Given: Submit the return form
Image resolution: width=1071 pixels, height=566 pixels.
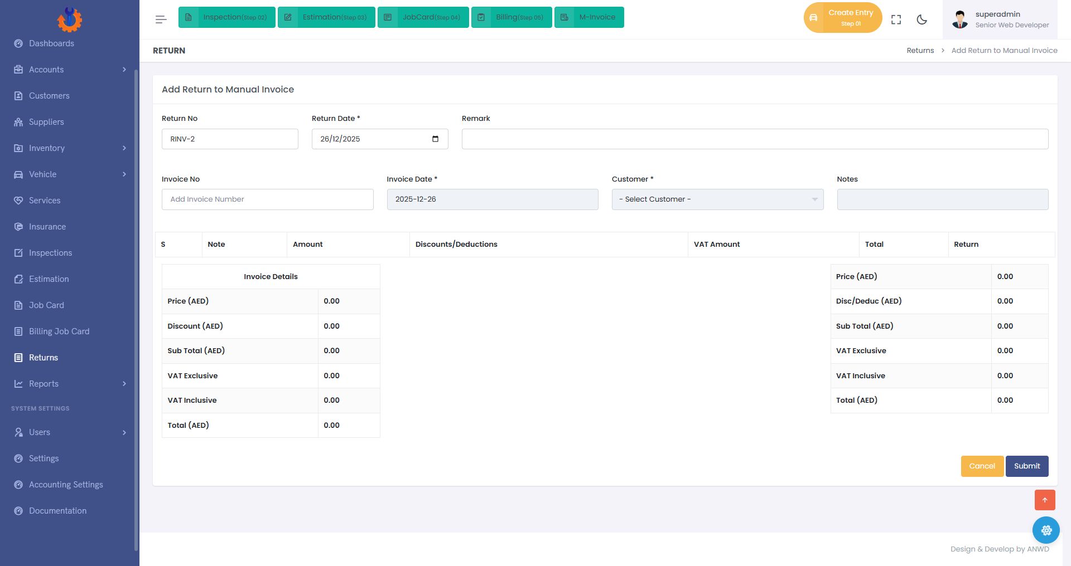Looking at the screenshot, I should coord(1027,466).
